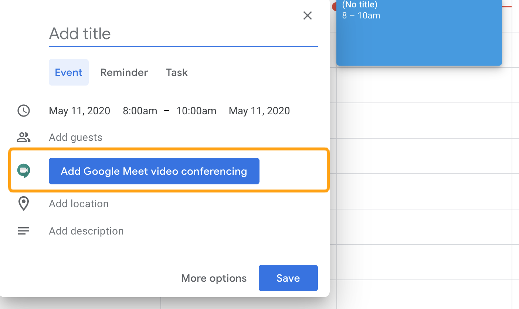Select the (No title) 8 – 10am calendar event
This screenshot has width=519, height=309.
419,32
